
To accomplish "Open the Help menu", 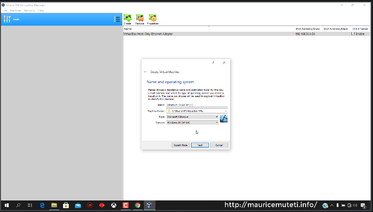I will (41, 11).
